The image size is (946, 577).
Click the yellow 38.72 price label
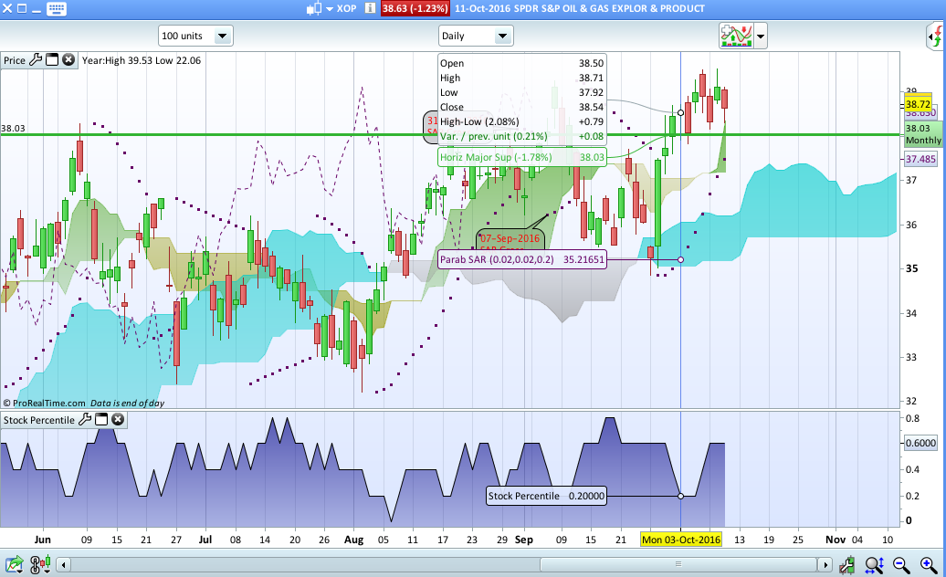point(918,104)
